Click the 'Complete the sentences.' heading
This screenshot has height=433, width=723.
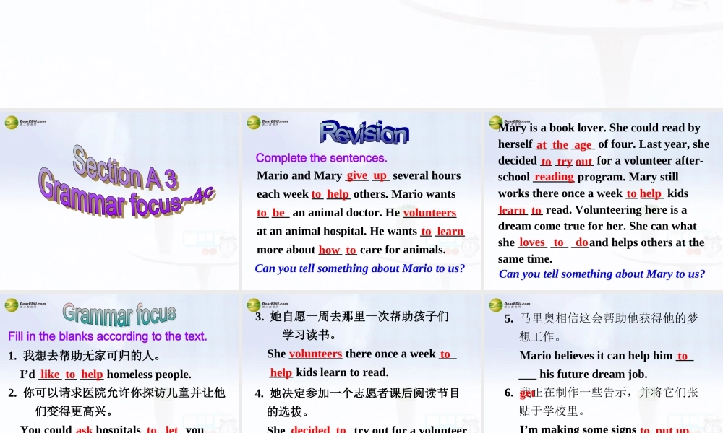[x=322, y=157]
